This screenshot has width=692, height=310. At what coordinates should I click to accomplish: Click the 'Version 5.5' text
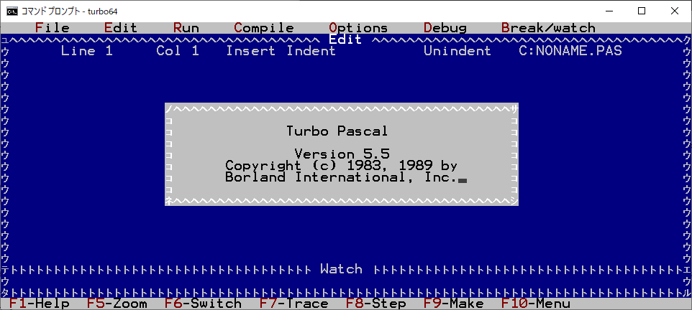(x=342, y=154)
